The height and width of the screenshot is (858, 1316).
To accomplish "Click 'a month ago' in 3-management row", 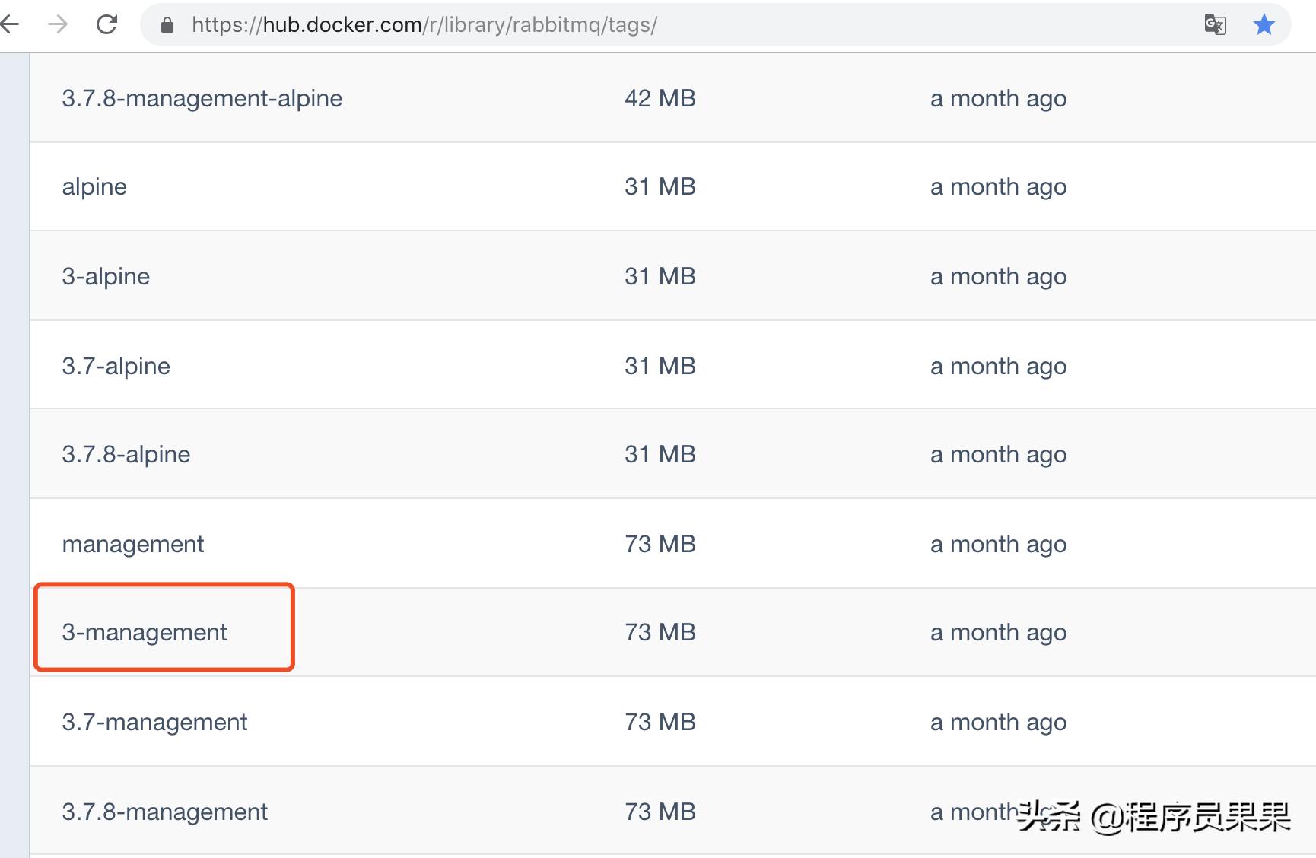I will 998,633.
